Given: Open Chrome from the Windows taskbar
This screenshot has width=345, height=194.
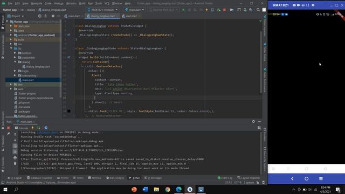Looking at the screenshot, I should (168, 189).
